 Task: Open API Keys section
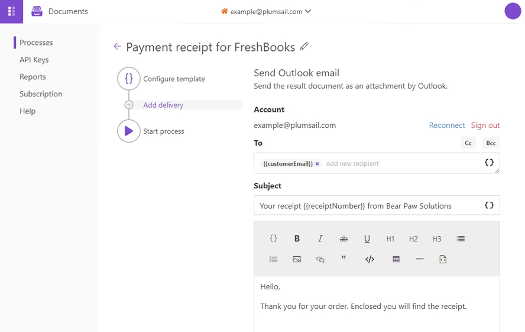(x=34, y=60)
